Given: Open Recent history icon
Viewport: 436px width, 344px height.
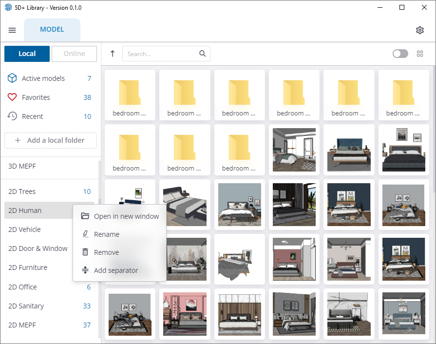Looking at the screenshot, I should pyautogui.click(x=12, y=116).
